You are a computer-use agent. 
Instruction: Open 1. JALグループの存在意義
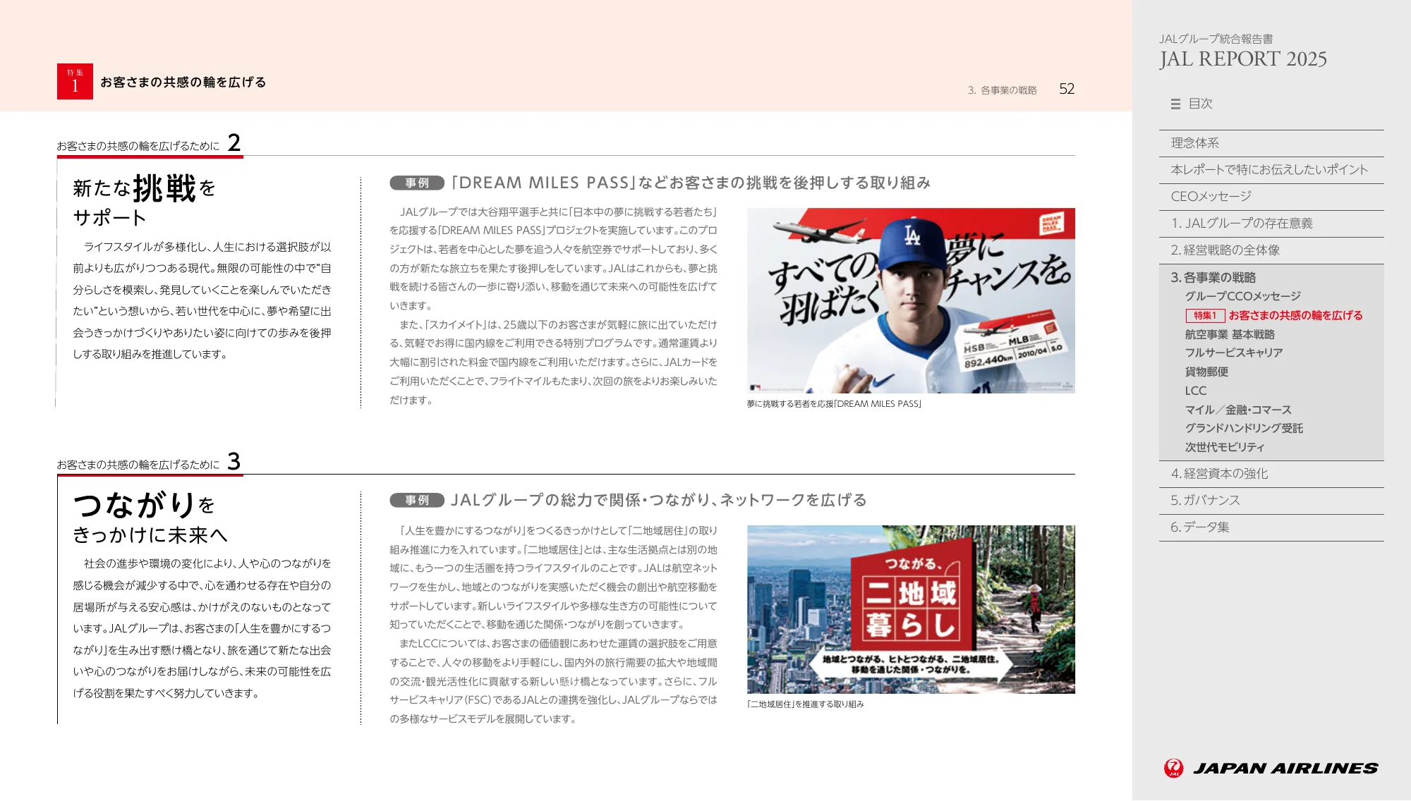(1271, 224)
